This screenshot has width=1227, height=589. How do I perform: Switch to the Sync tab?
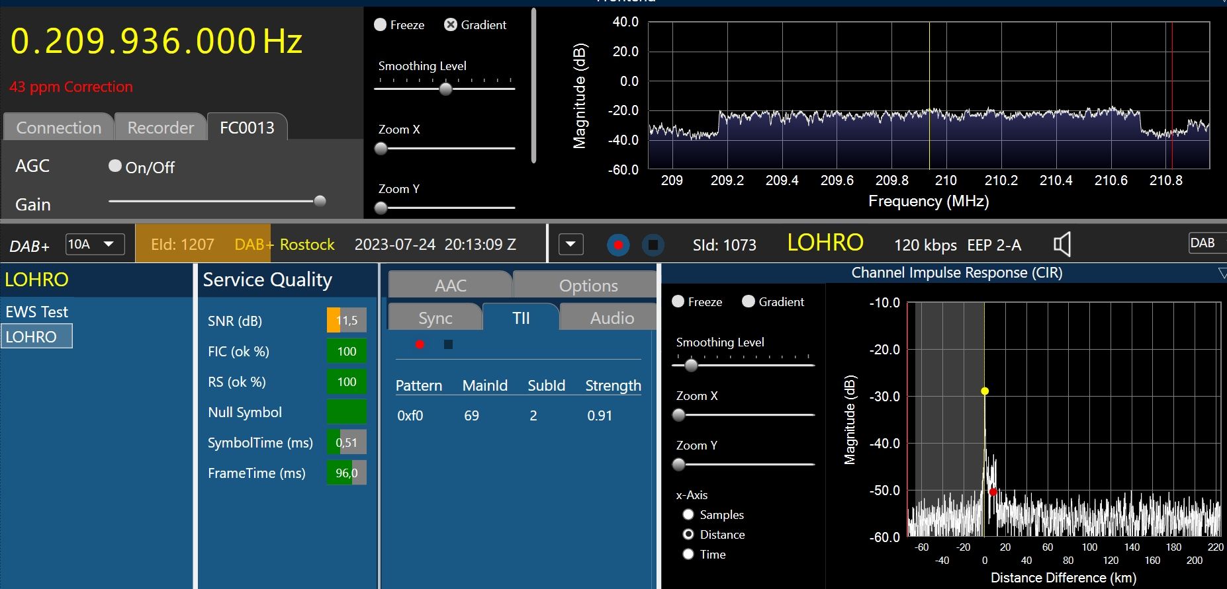coord(435,318)
